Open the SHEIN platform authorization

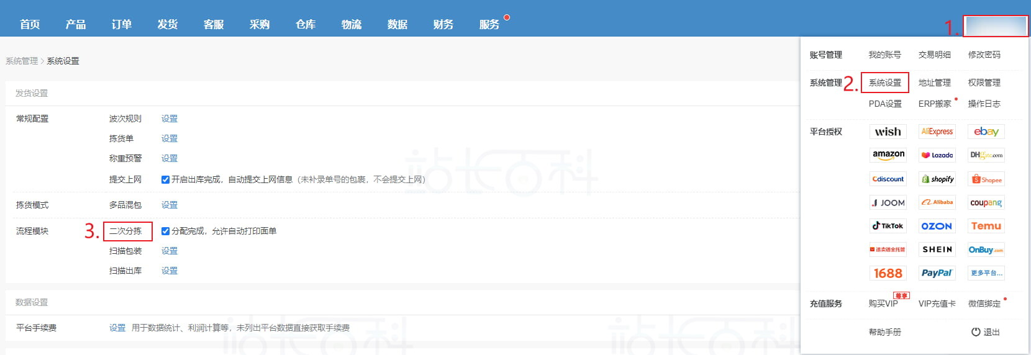tap(937, 249)
